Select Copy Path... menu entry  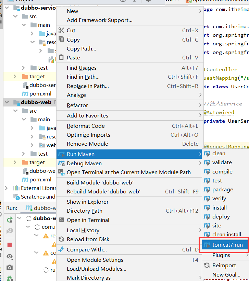[130, 49]
